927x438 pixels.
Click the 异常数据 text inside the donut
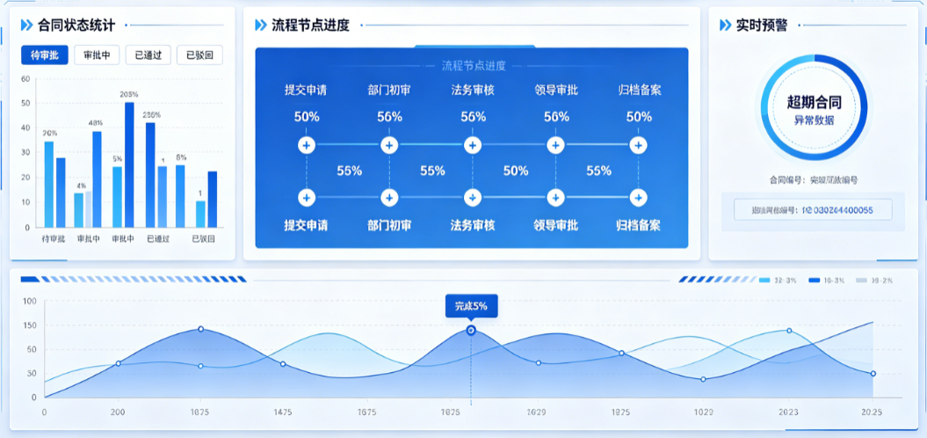point(814,120)
